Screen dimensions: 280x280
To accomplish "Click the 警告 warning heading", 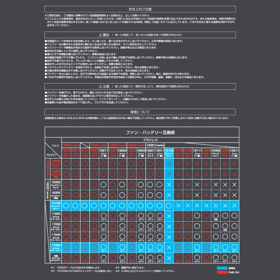I will [140, 35].
